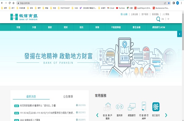
Task: Click the 企業金融 top link
Action: (x=134, y=14)
